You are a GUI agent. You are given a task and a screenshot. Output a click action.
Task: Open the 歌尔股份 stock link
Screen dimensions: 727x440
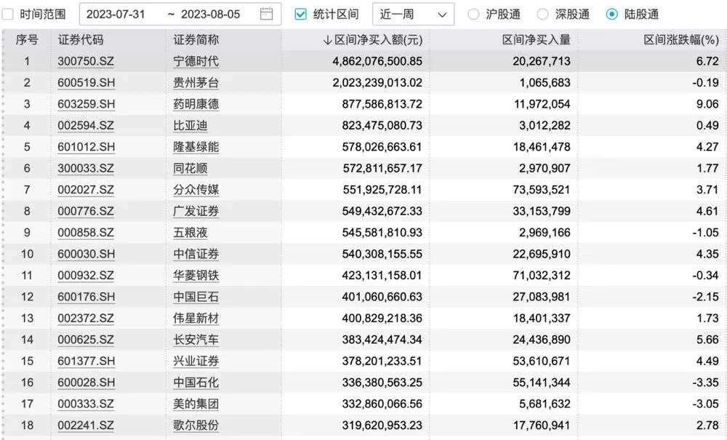(x=196, y=425)
